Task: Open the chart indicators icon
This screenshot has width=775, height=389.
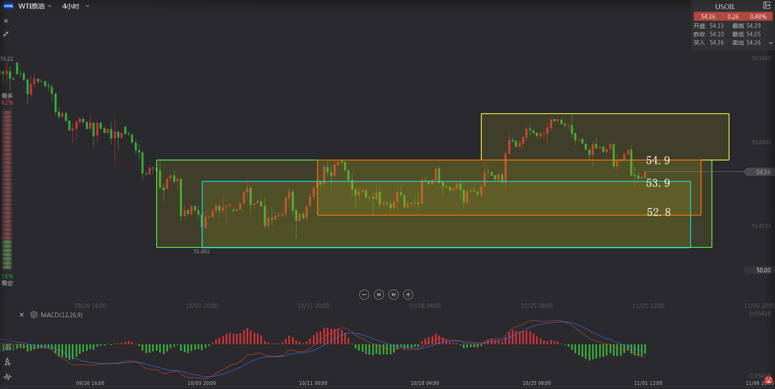Action: tap(8, 347)
